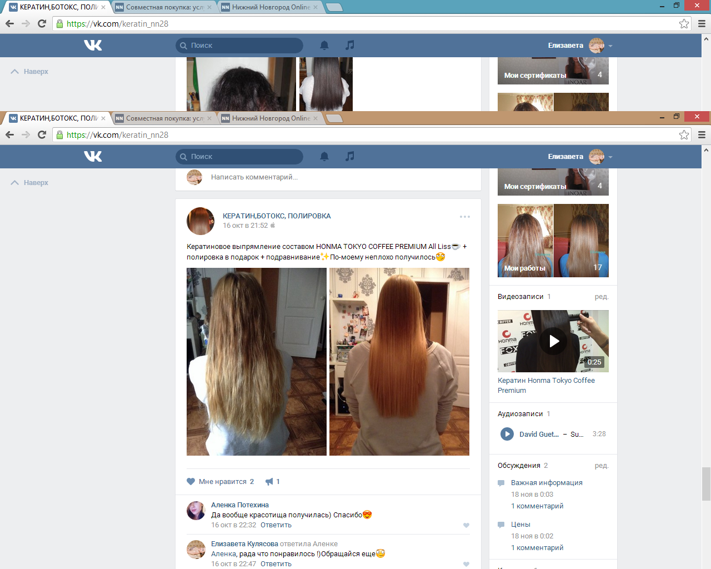Open the music note icon in front window
711x569 pixels.
[349, 156]
